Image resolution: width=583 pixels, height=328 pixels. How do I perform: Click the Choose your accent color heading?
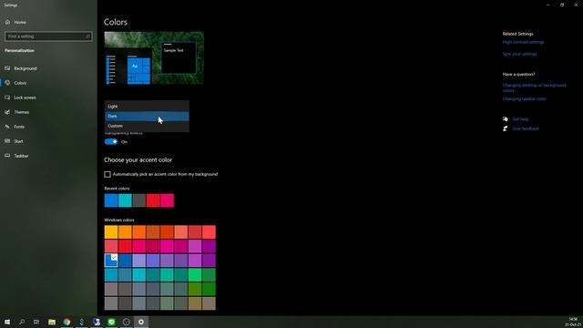click(x=138, y=160)
